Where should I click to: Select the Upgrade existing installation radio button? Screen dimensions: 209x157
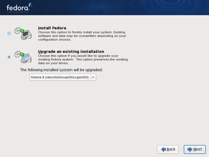coord(9,57)
